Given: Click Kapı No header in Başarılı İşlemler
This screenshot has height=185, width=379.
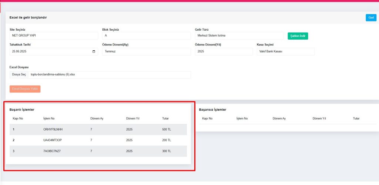Looking at the screenshot, I should click(x=18, y=118).
